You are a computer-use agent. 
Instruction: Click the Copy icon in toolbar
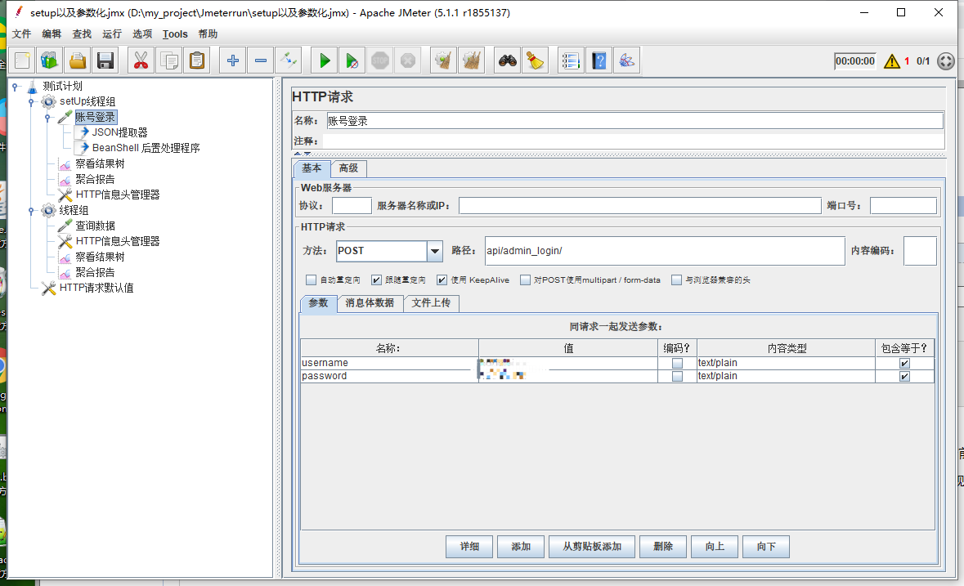pos(169,60)
